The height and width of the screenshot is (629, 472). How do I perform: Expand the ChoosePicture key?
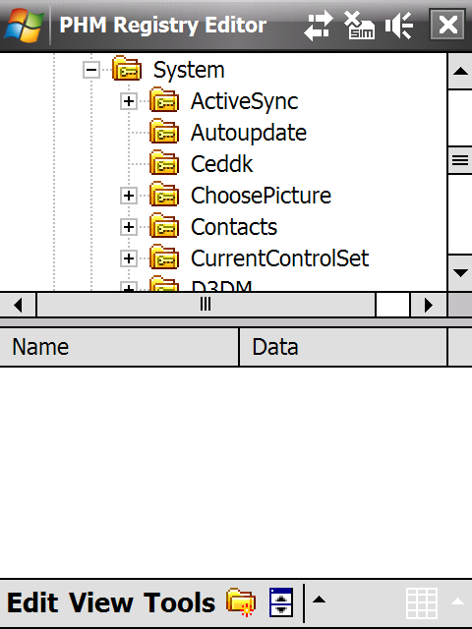click(x=129, y=196)
